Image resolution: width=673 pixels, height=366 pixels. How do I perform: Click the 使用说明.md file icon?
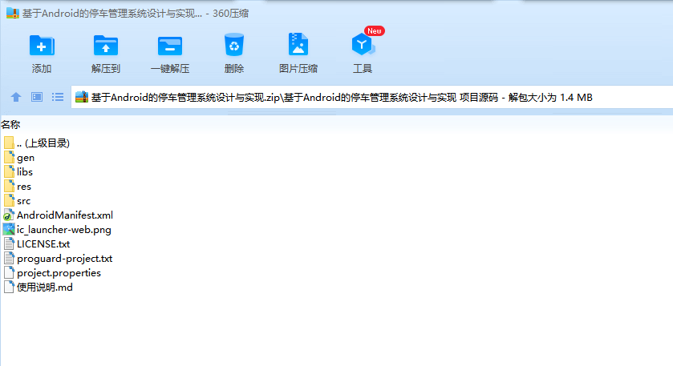pyautogui.click(x=9, y=288)
